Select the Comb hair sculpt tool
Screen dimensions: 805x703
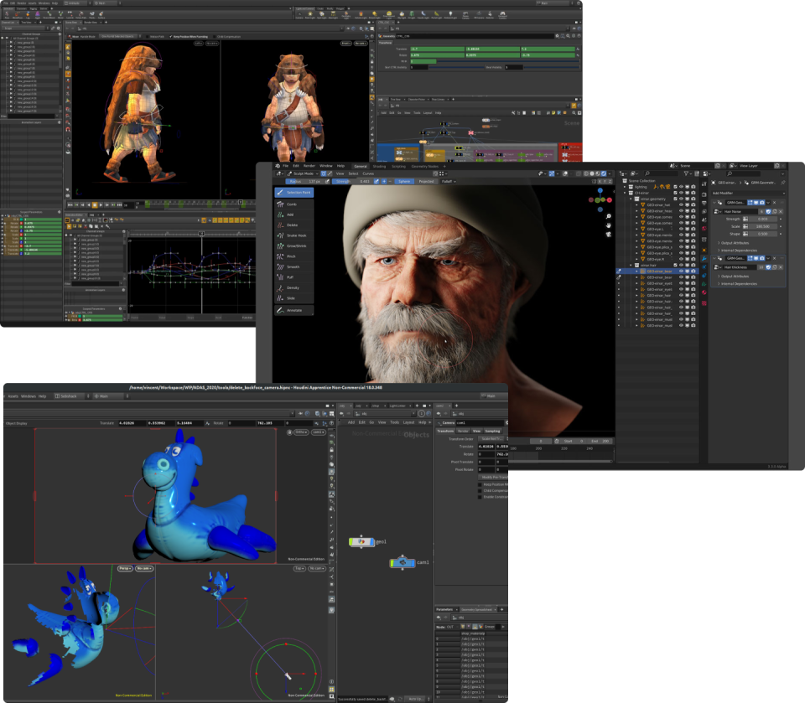[293, 204]
